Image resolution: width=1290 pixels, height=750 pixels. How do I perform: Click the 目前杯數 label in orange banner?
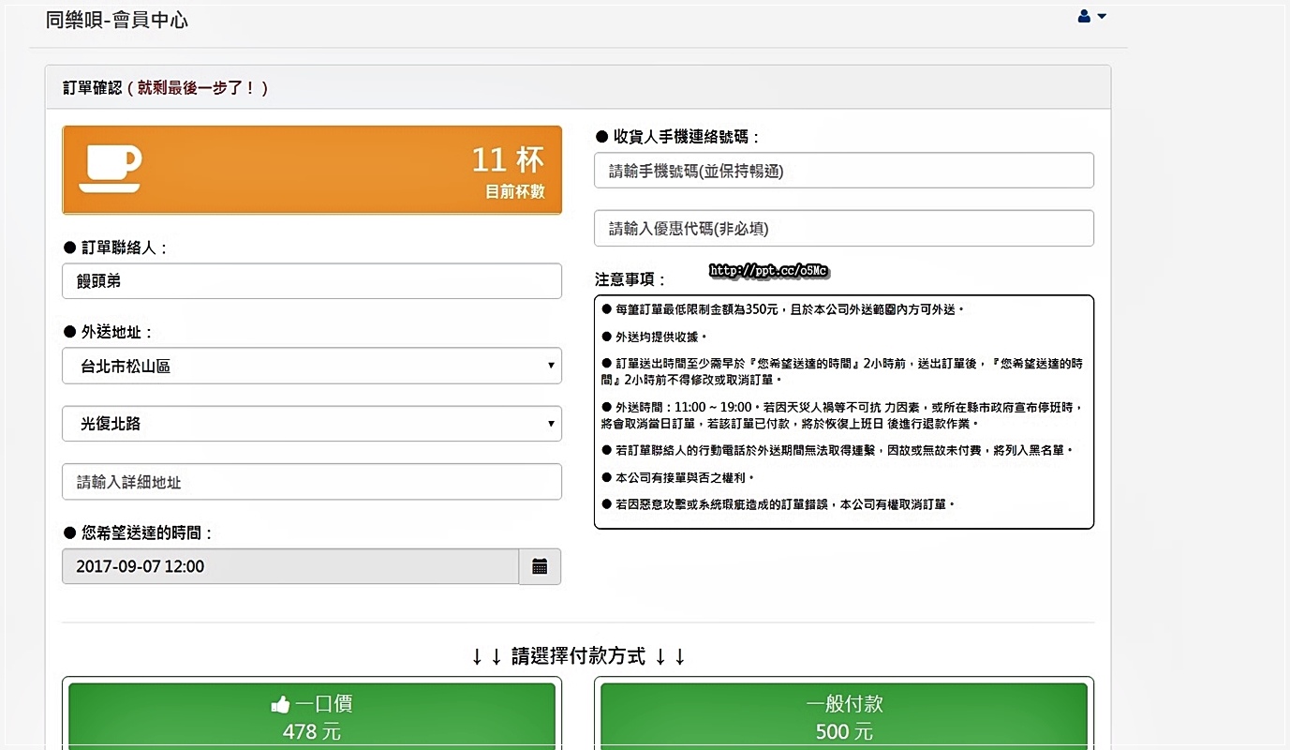point(514,192)
